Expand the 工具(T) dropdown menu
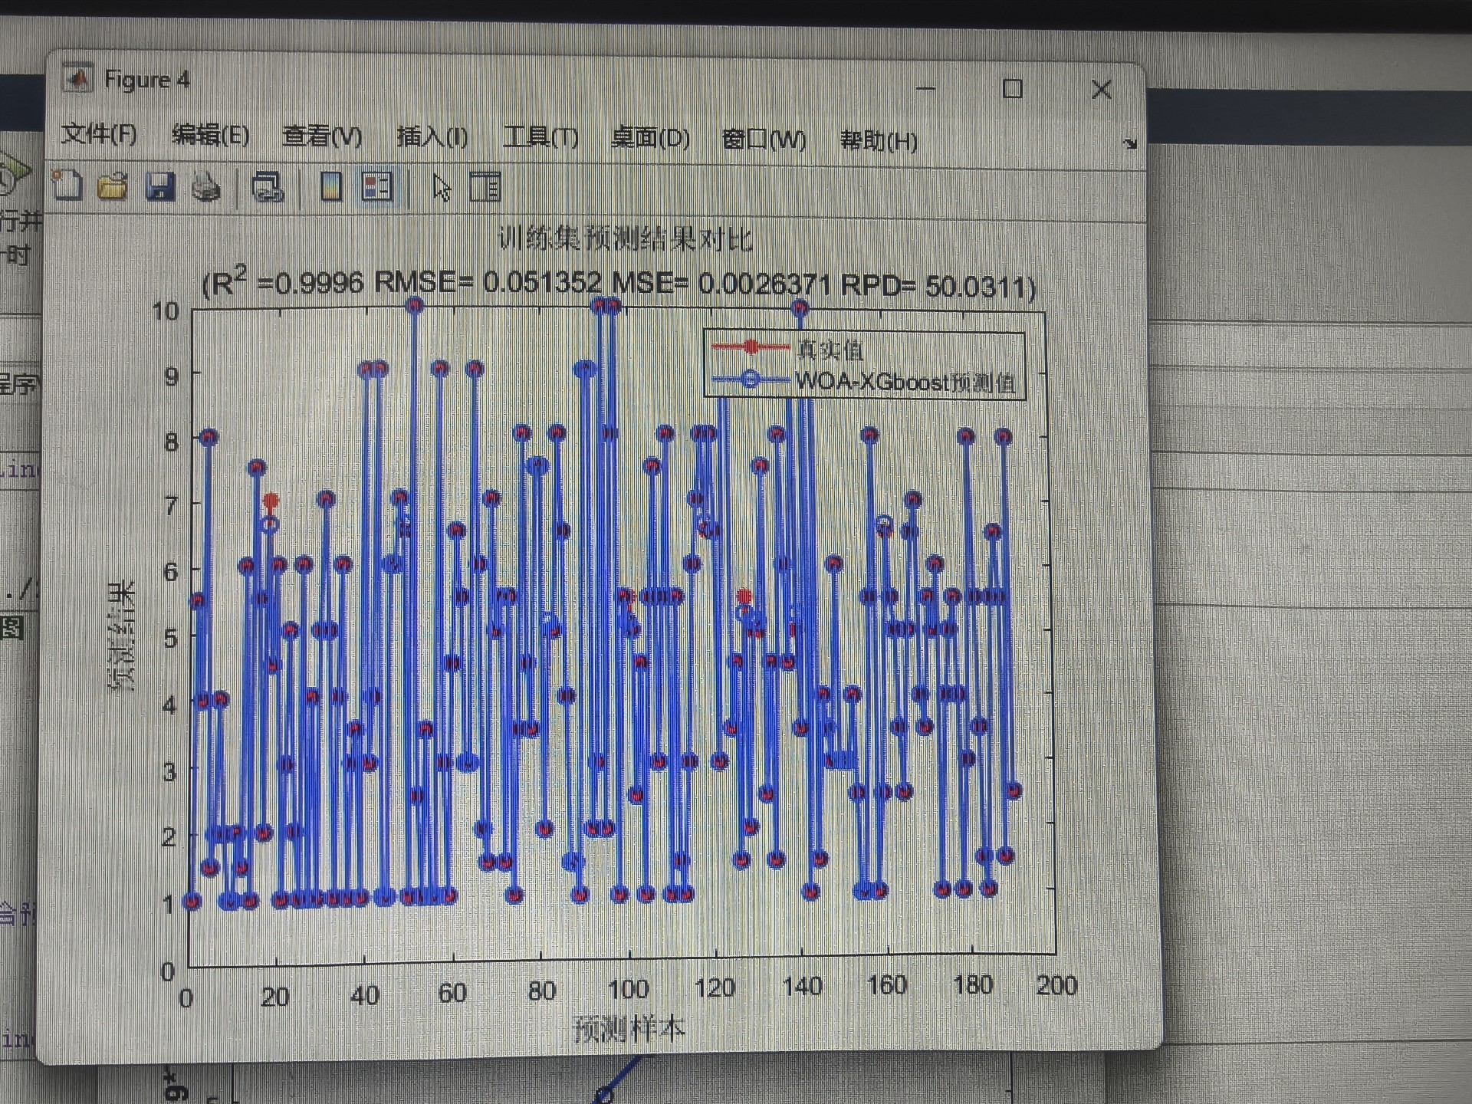 pos(540,138)
